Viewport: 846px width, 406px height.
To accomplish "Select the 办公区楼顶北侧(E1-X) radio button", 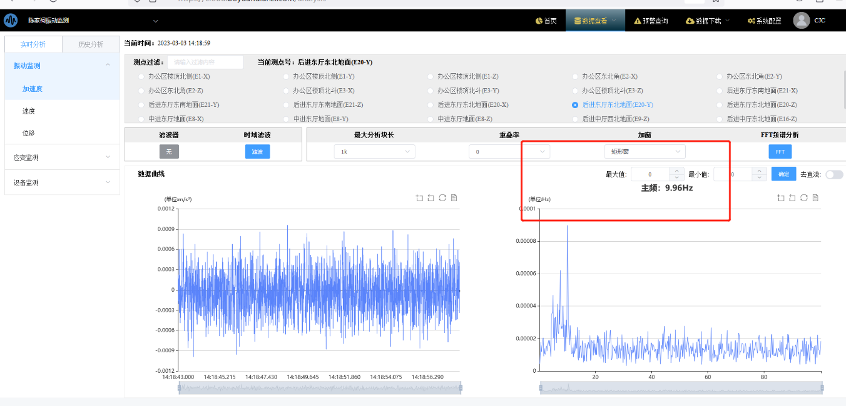I will [x=141, y=76].
